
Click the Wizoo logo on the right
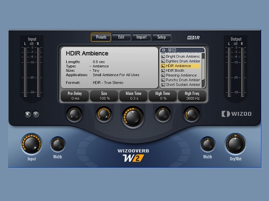pyautogui.click(x=236, y=114)
